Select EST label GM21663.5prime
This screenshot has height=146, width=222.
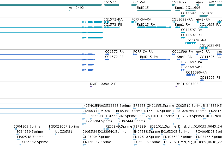click(160, 106)
